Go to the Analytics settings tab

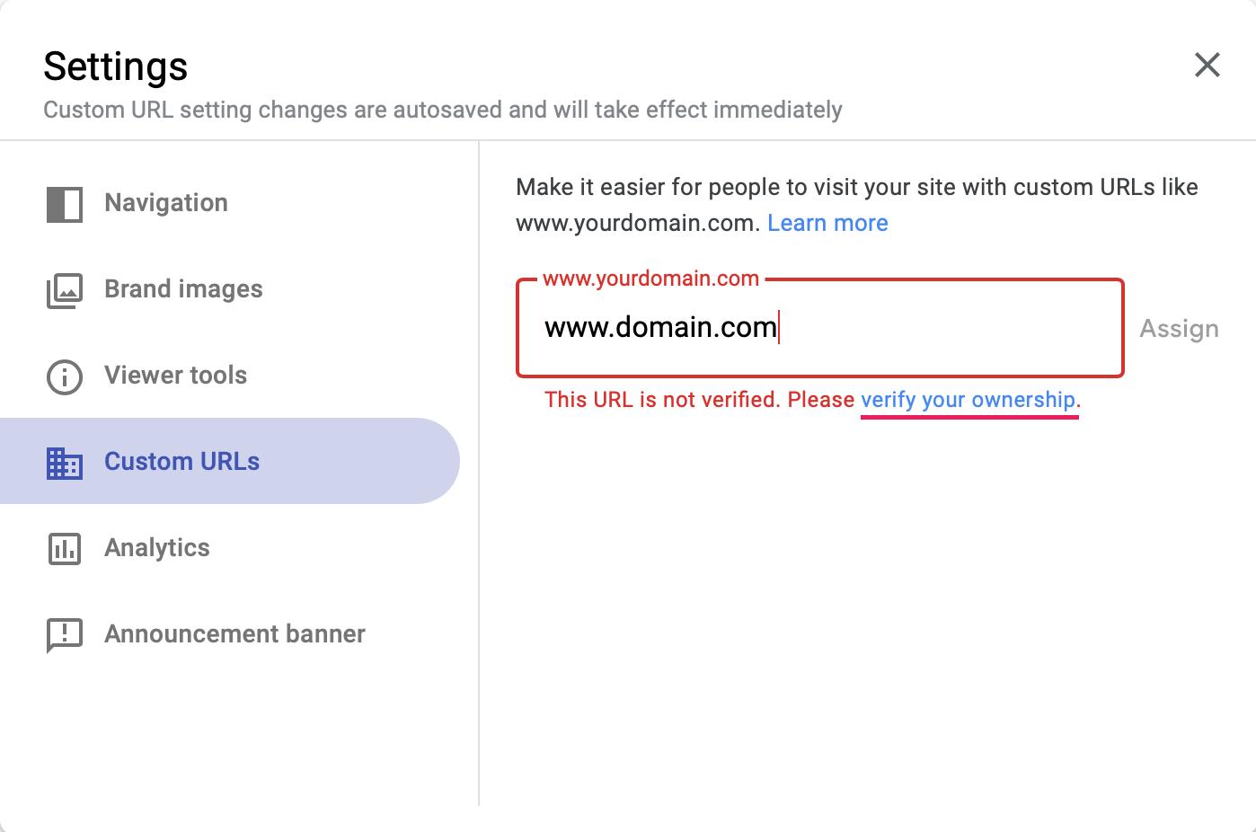(157, 548)
